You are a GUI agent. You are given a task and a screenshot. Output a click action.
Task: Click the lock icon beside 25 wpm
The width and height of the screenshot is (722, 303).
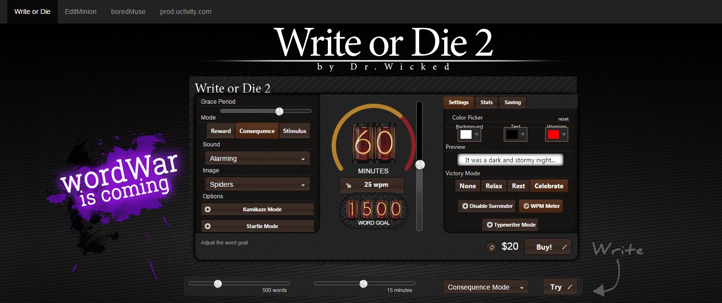coord(349,185)
